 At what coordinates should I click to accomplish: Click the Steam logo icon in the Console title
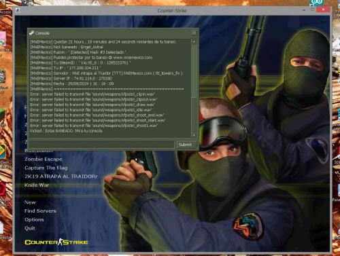point(31,33)
